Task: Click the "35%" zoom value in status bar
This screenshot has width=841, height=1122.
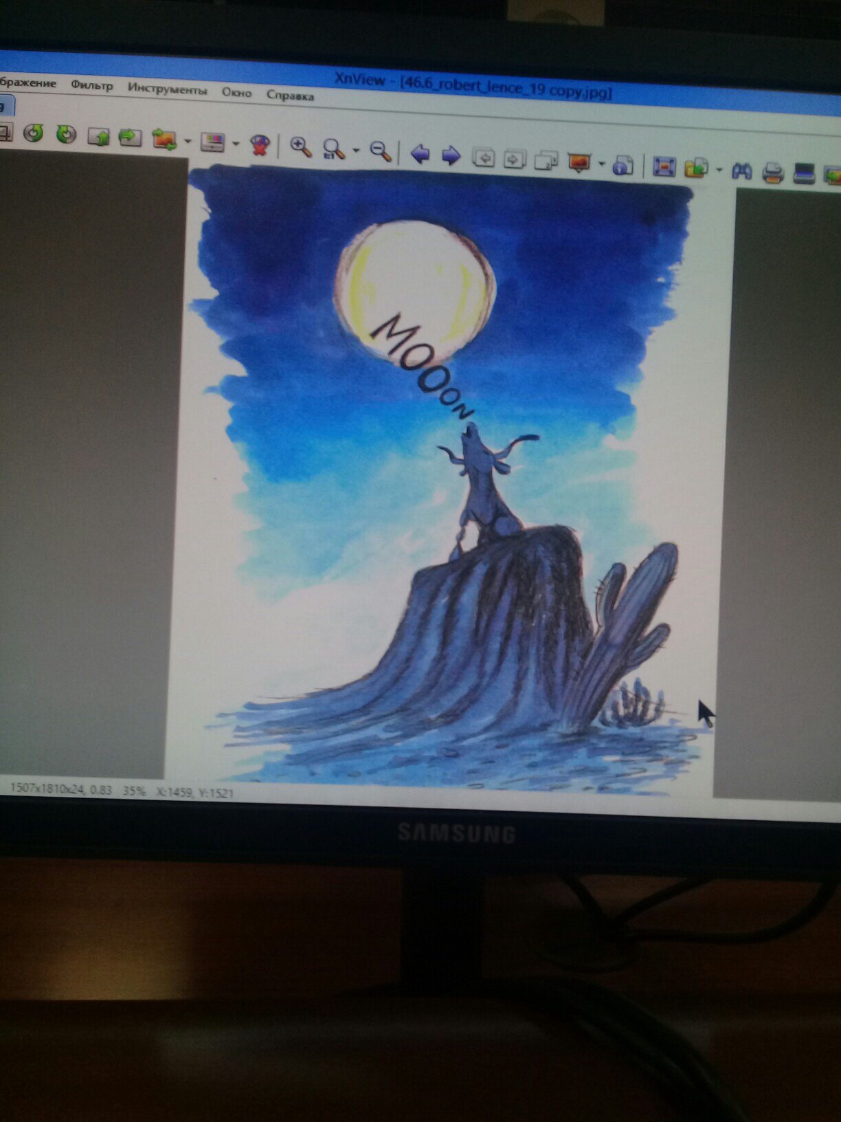Action: [134, 791]
